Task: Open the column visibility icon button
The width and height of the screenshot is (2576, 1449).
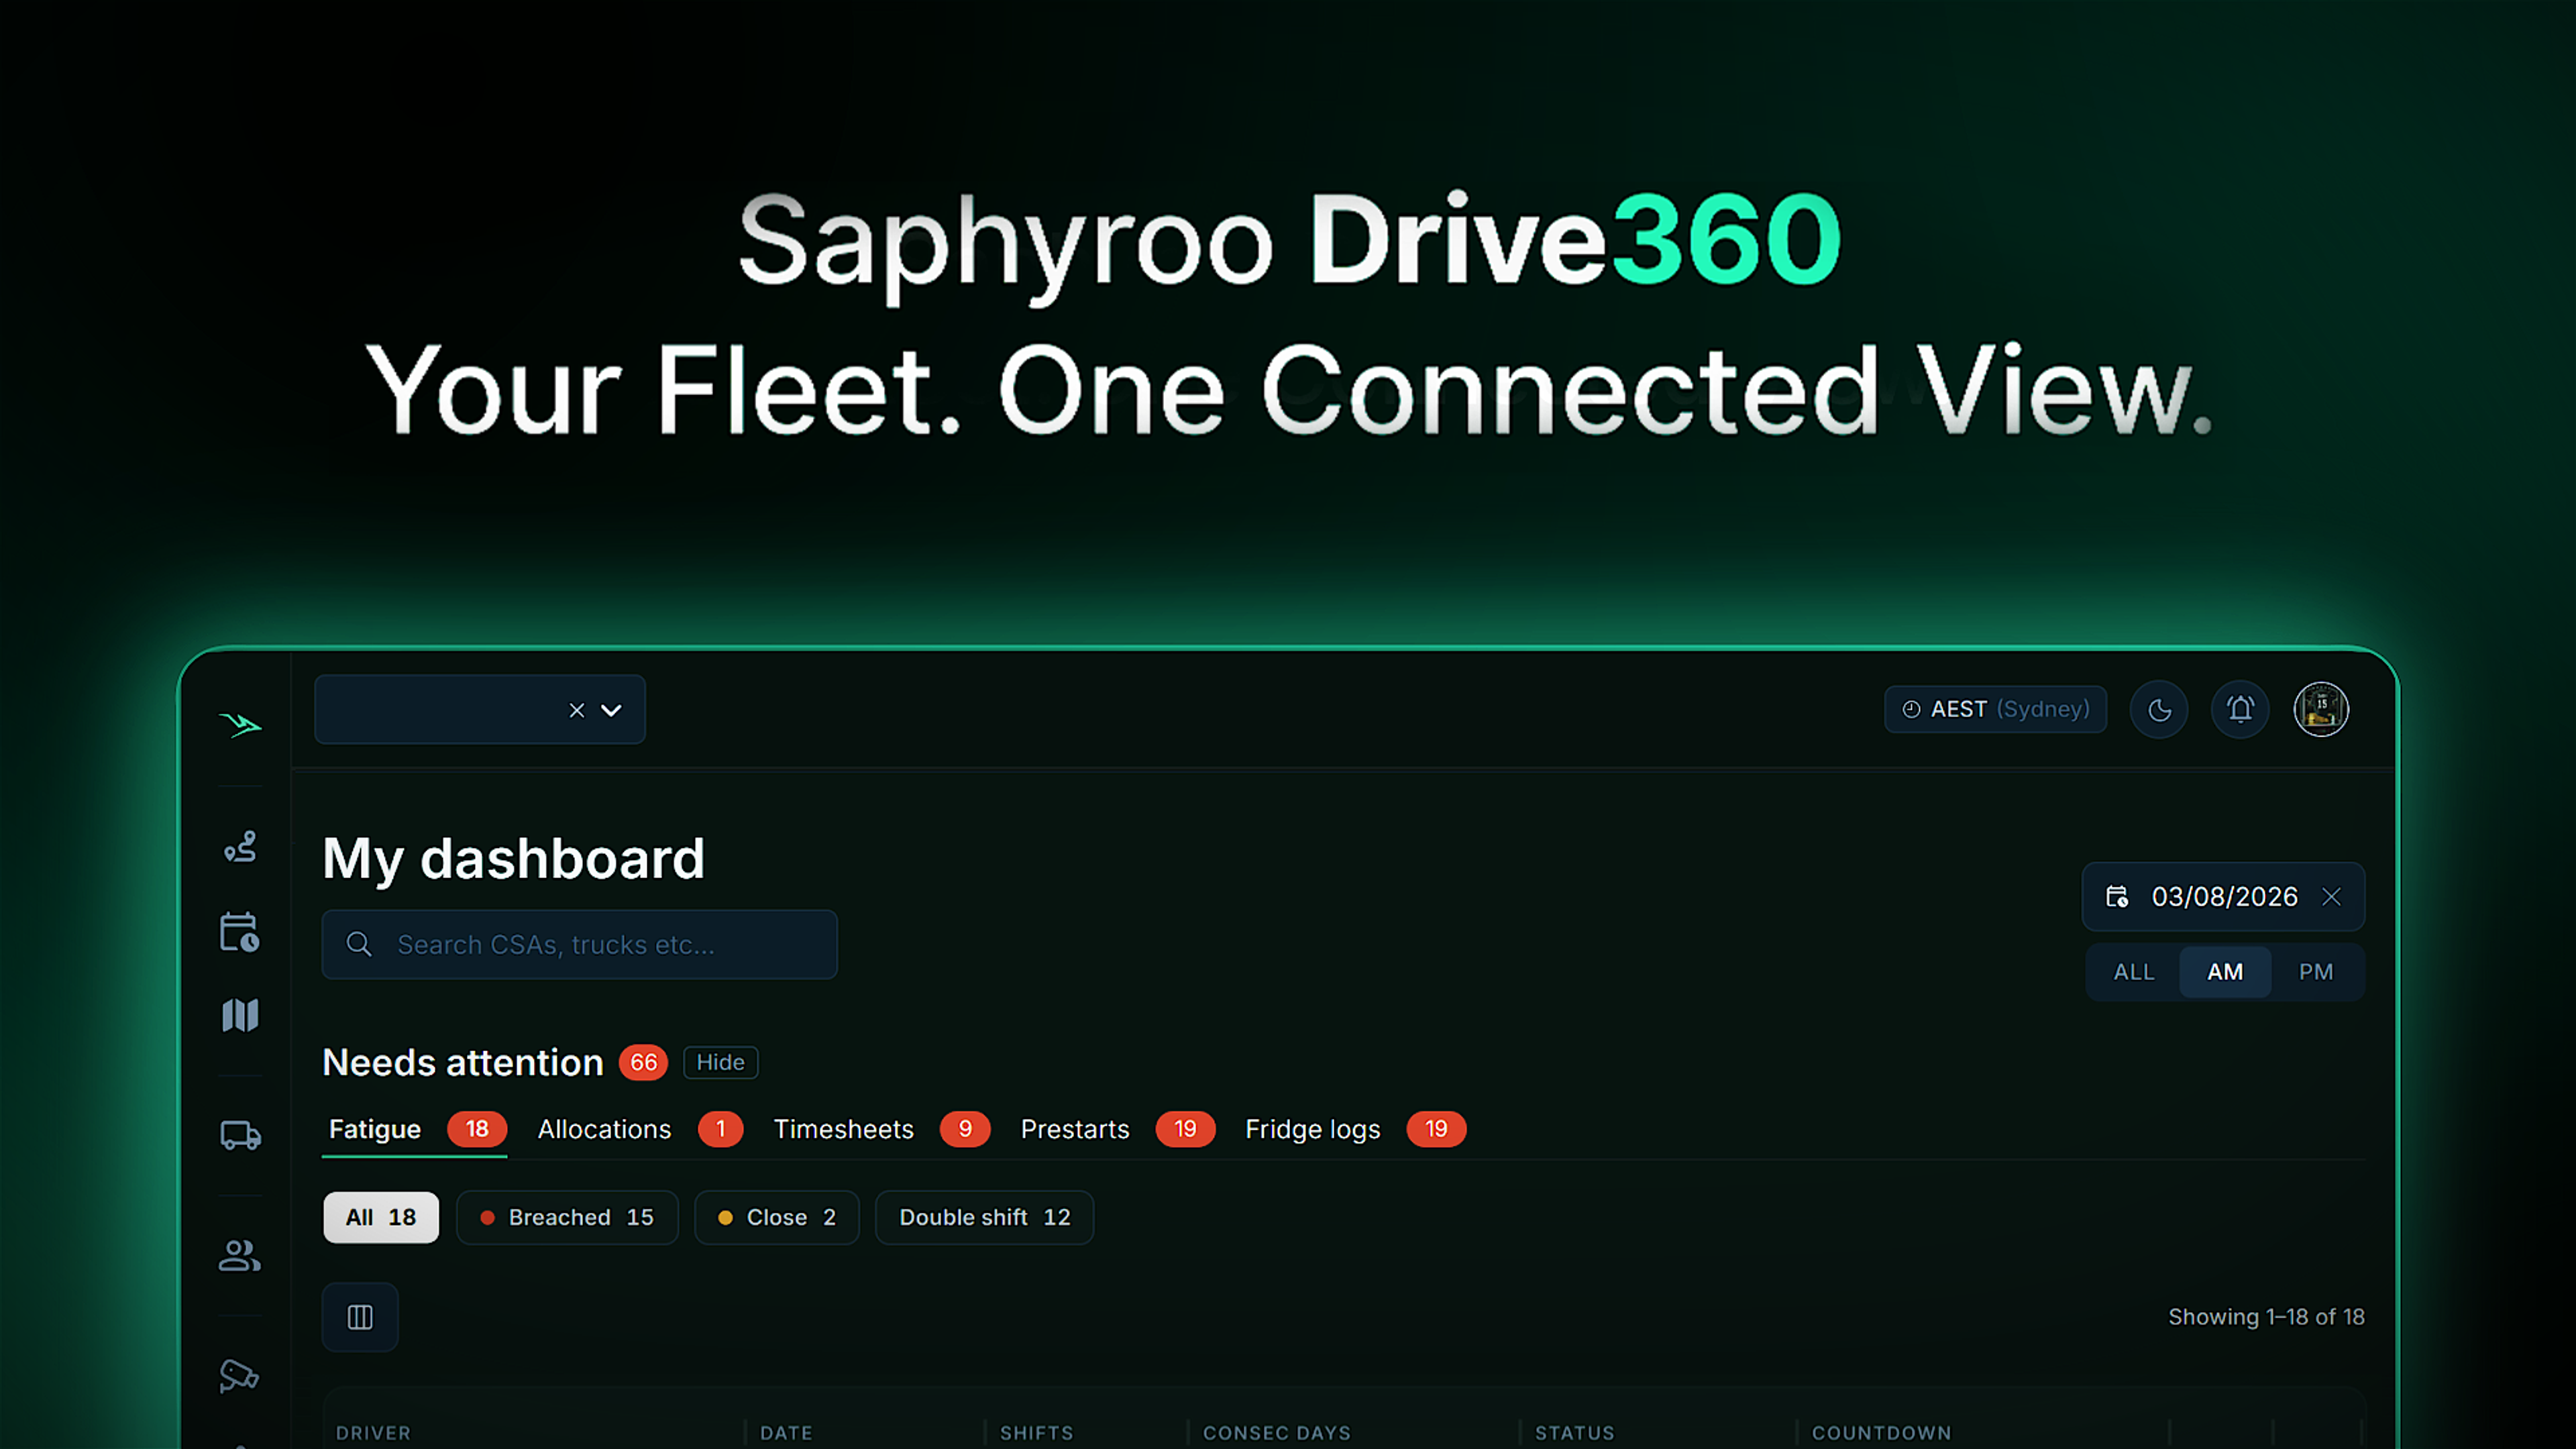Action: point(360,1317)
